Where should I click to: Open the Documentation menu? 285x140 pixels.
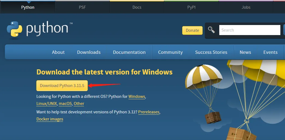[x=129, y=52]
